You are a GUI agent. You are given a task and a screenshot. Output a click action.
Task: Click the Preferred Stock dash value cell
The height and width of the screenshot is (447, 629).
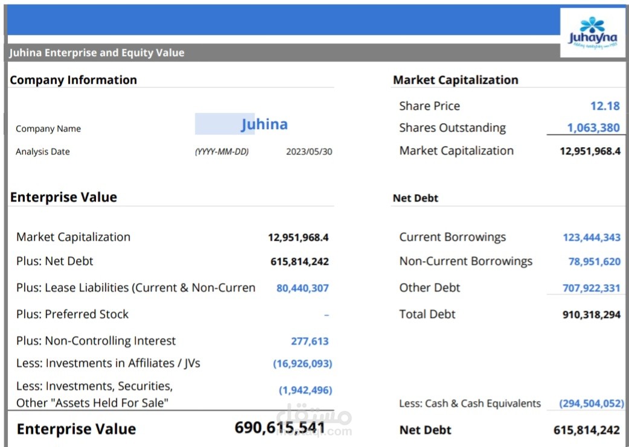click(326, 315)
